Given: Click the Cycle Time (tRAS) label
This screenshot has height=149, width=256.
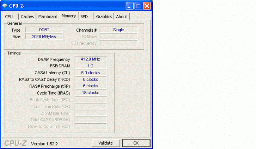Looking at the screenshot, I should [53, 93].
